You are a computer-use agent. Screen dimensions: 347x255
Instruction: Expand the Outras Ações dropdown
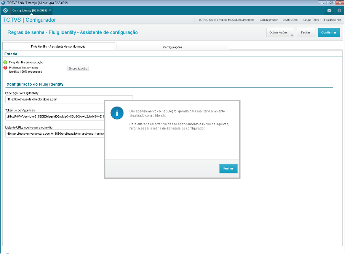280,32
